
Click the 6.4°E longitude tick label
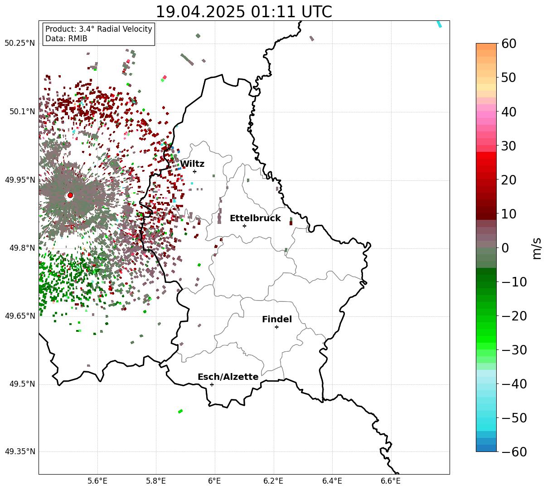coord(332,481)
